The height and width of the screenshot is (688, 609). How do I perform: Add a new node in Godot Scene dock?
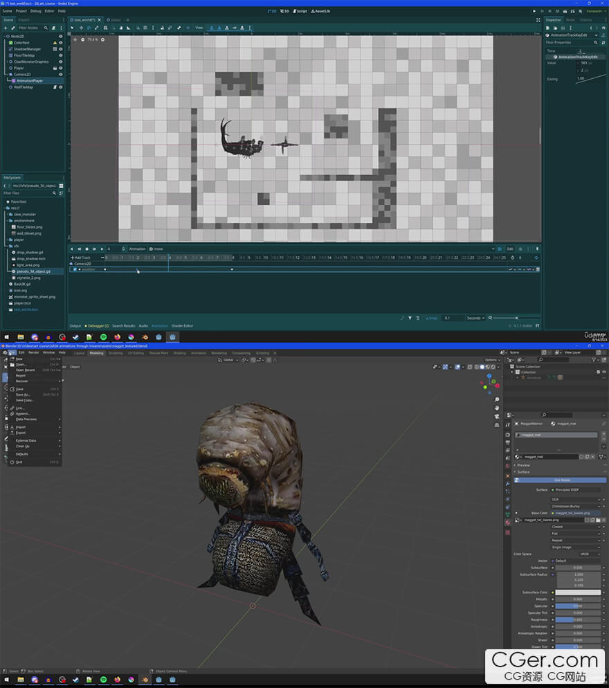(6, 28)
